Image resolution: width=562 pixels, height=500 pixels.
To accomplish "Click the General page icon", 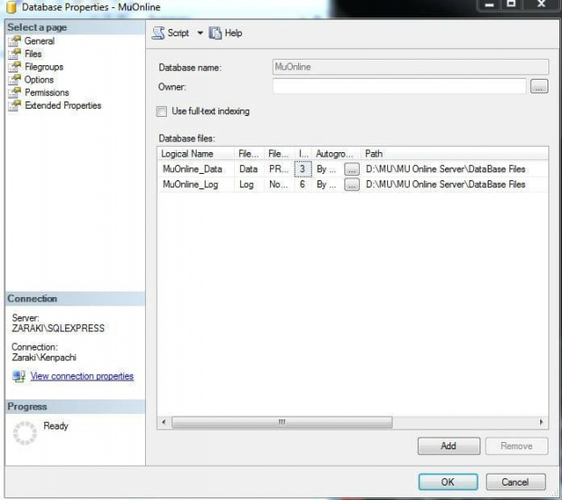I will [x=15, y=42].
